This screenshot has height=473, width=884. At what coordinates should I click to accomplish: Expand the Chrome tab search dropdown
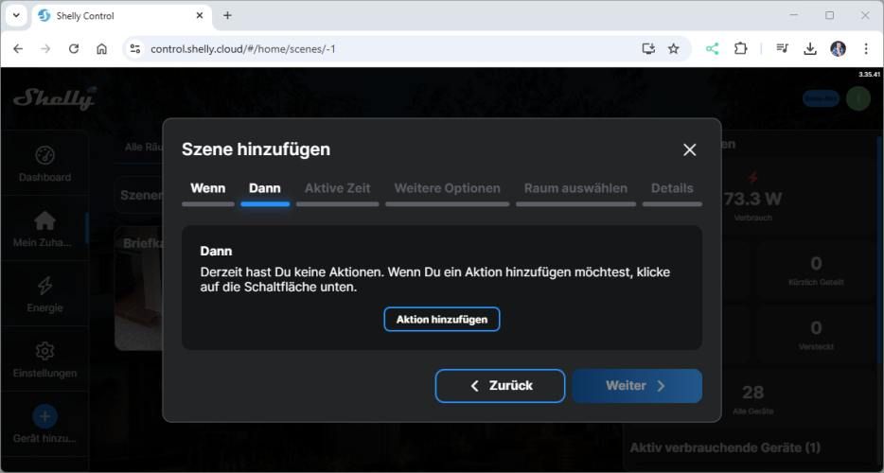pos(16,15)
